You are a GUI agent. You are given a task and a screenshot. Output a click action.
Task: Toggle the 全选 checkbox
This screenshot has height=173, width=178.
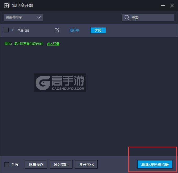tap(7, 164)
